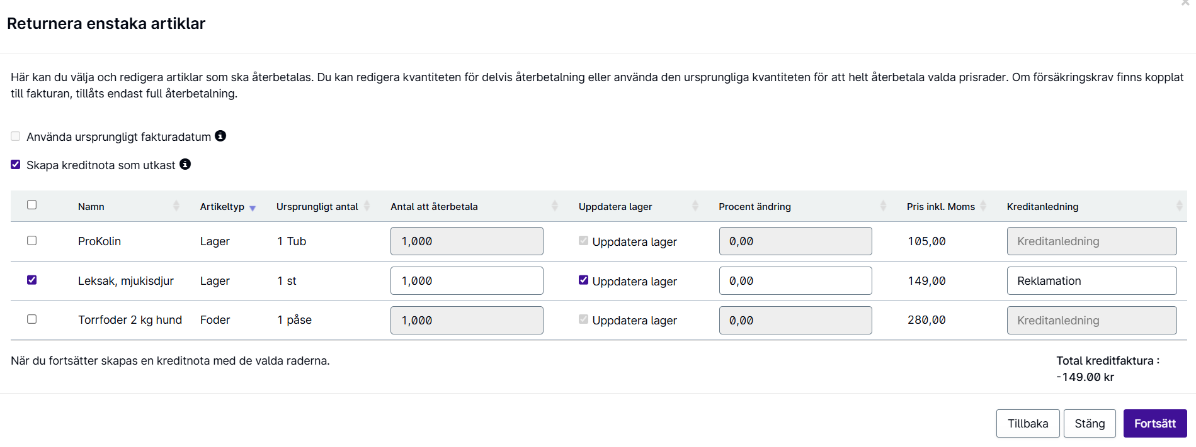
Task: Edit the Reklamation credit reason field
Action: click(1091, 280)
